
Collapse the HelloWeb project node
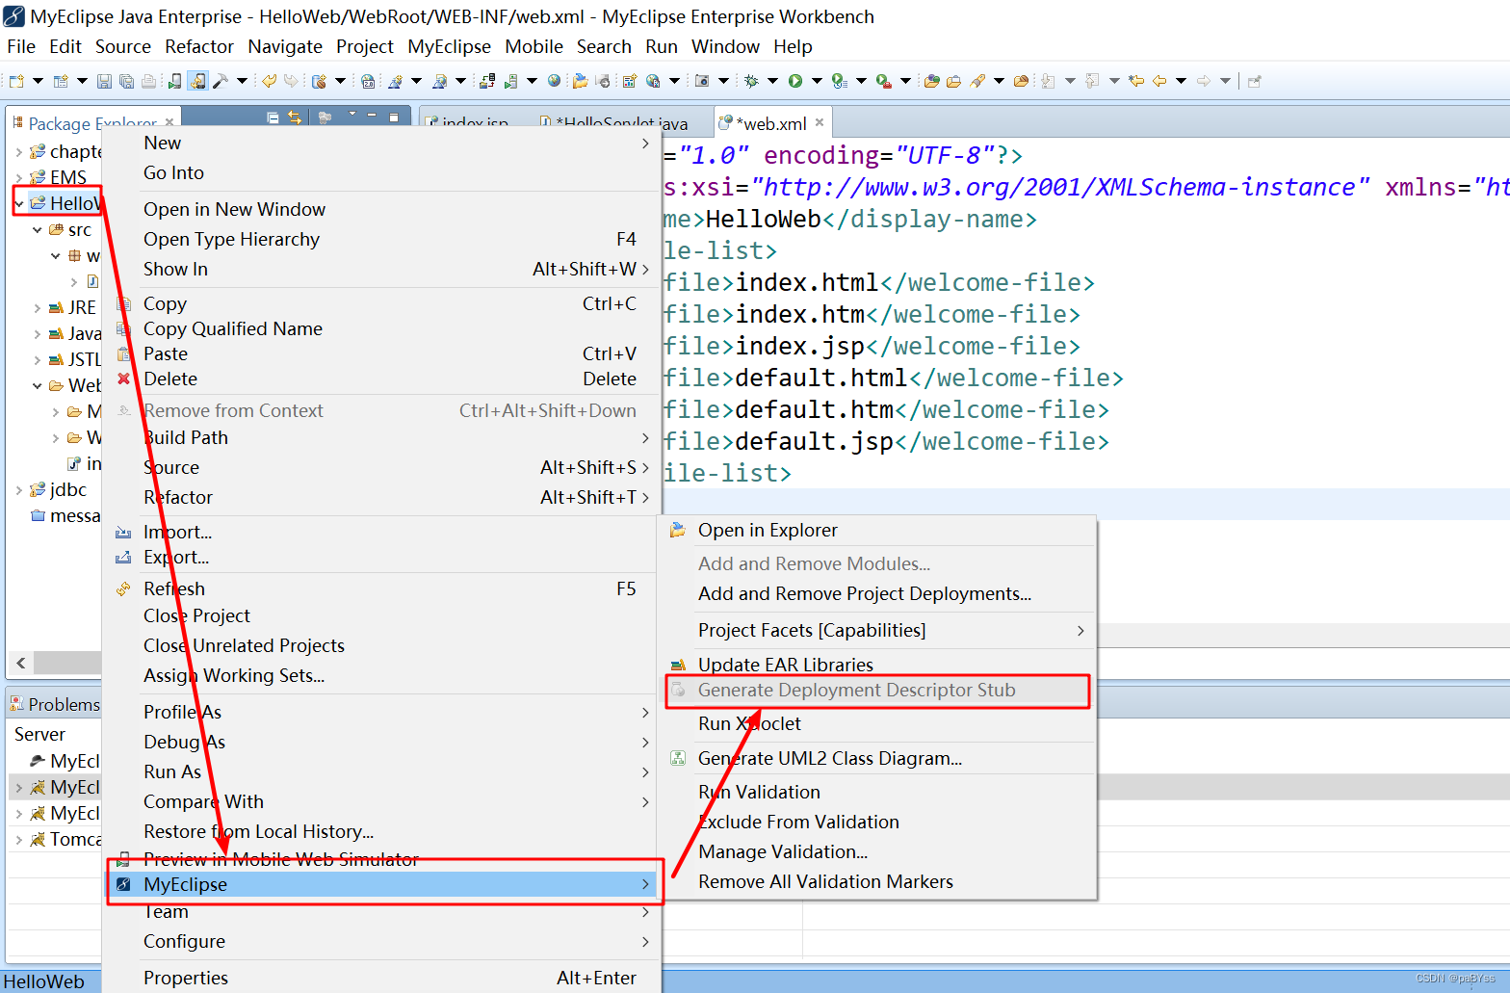tap(19, 203)
